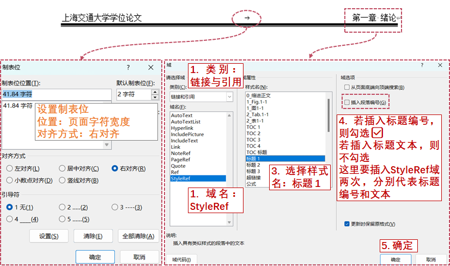This screenshot has width=450, height=266.
Task: Click the help icon in 域 dialog
Action: pyautogui.click(x=422, y=64)
